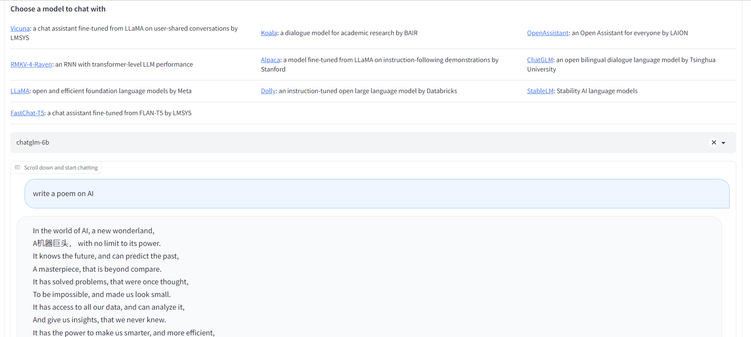Screen dimensions: 751x337
Task: Expand the model dropdown arrow
Action: click(724, 143)
